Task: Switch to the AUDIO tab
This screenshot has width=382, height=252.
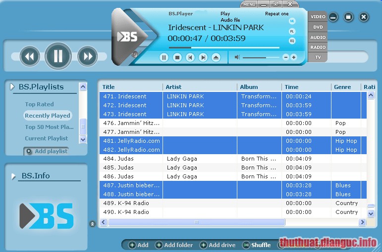Action: coord(318,37)
